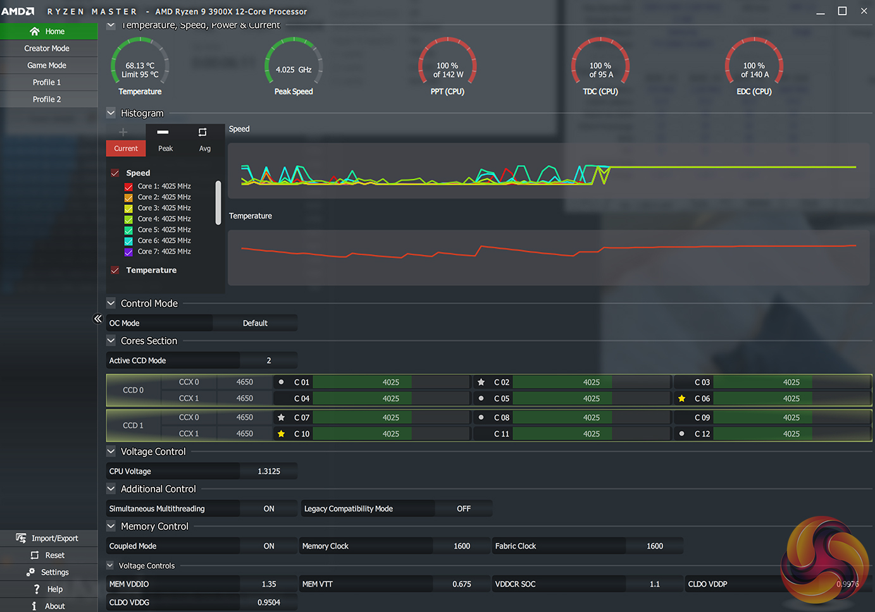Collapse the Histogram section

111,113
